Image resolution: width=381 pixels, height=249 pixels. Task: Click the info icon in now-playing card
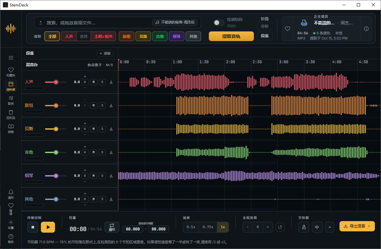[366, 29]
